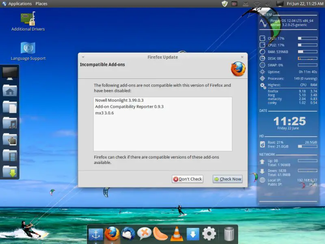Open the Places menu
The height and width of the screenshot is (244, 325).
tap(41, 4)
